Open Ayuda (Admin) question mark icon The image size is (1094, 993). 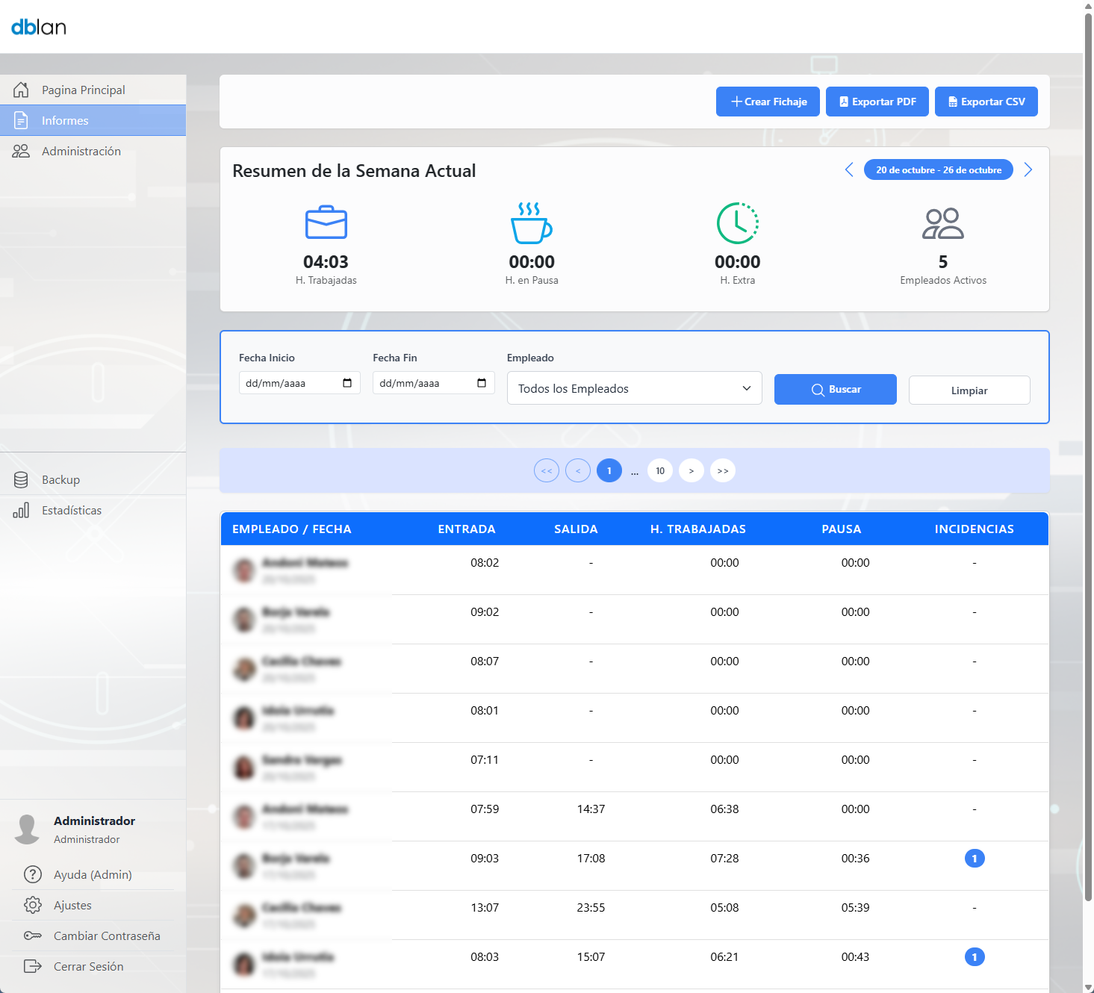point(33,874)
